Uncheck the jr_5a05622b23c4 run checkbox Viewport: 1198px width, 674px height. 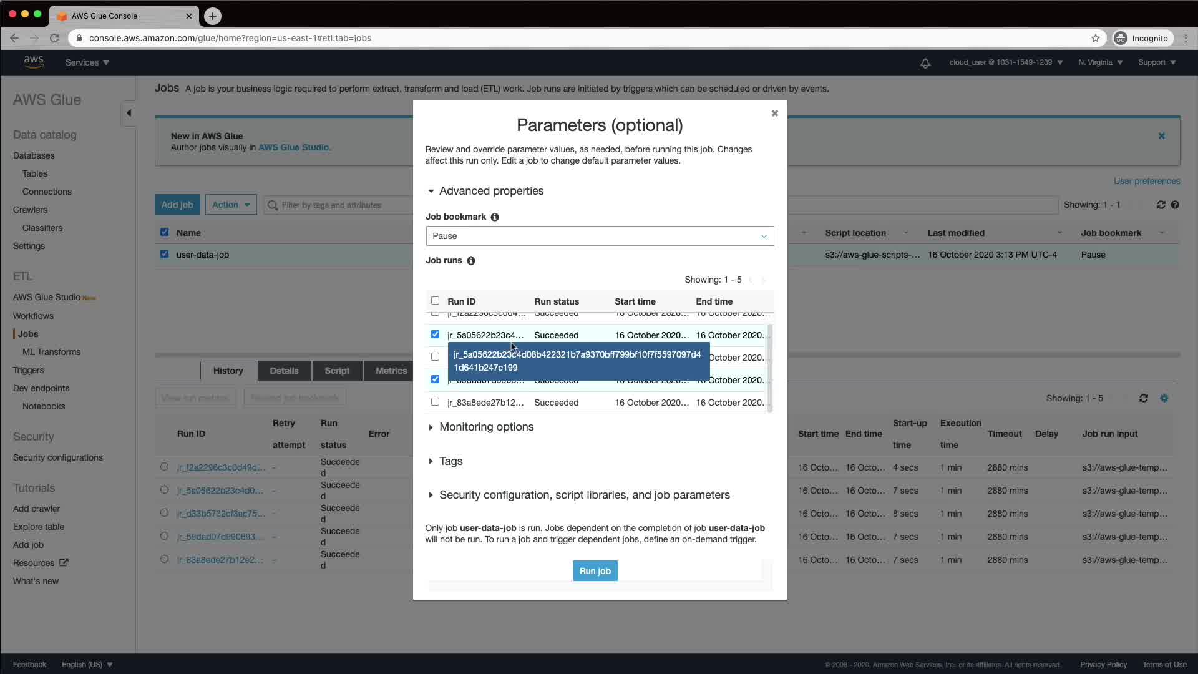[x=435, y=335]
